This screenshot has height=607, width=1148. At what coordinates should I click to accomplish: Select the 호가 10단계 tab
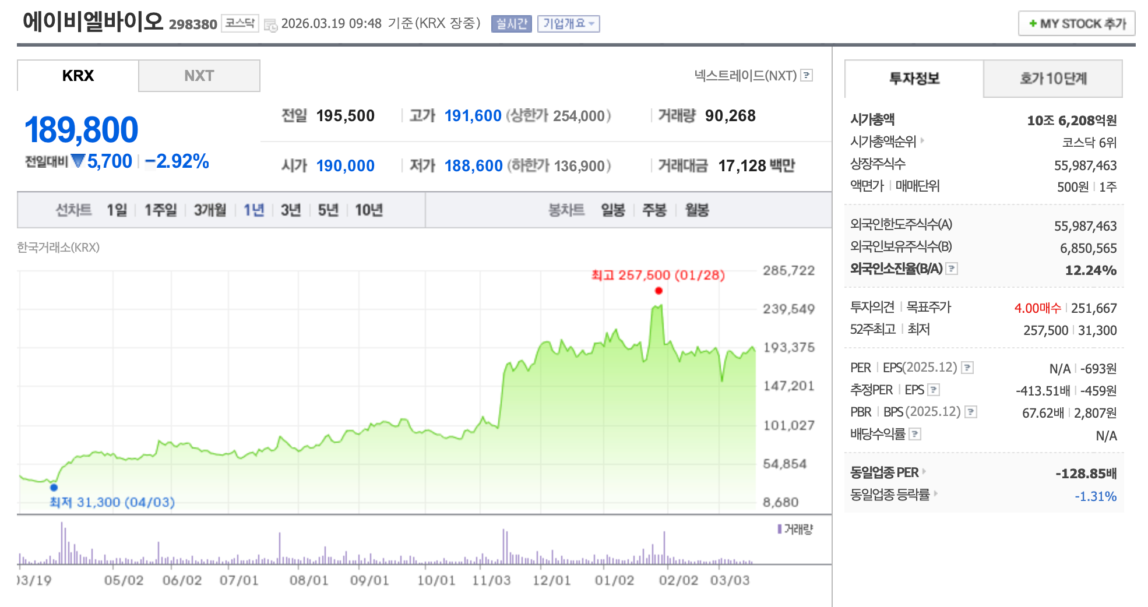tap(1053, 79)
